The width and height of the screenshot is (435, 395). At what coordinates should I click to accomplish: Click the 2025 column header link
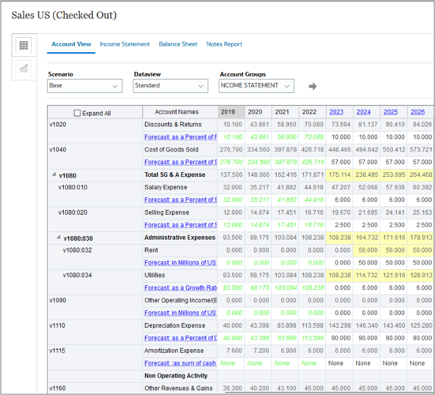coord(390,112)
